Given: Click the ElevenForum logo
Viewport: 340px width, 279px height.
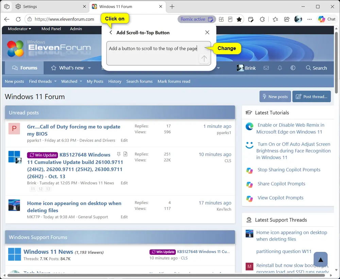Looking at the screenshot, I should (x=49, y=48).
